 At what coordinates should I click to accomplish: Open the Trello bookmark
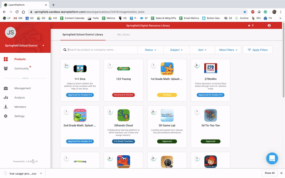coord(94,18)
